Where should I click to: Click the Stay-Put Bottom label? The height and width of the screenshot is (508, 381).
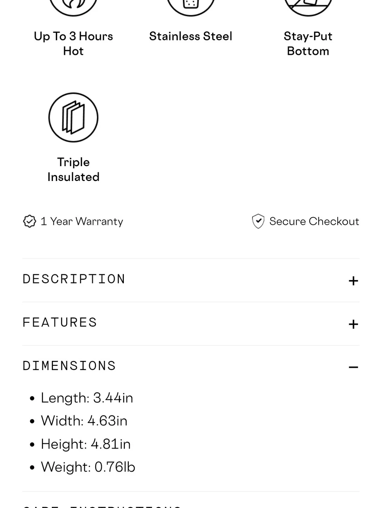(308, 43)
